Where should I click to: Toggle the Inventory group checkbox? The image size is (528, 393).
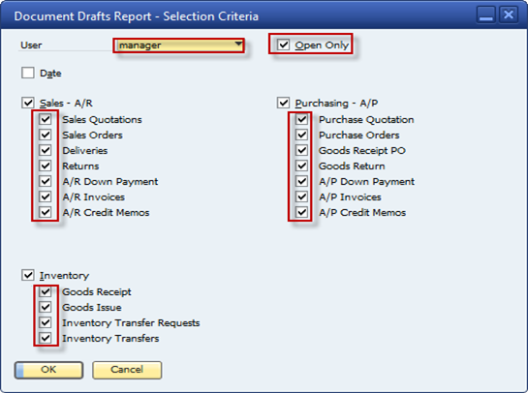click(28, 275)
